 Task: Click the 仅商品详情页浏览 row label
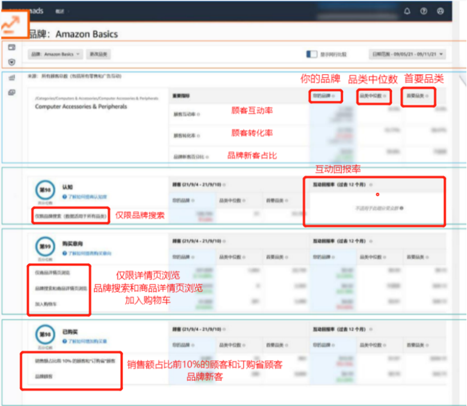(x=52, y=273)
